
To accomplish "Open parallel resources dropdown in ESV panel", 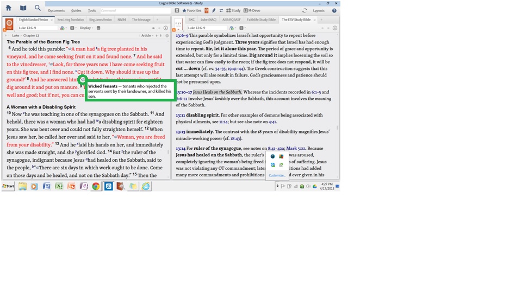I will point(73,28).
